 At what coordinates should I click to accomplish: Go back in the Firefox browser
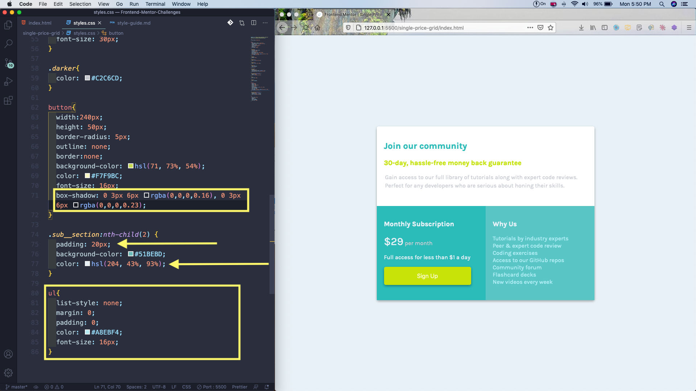[x=283, y=28]
